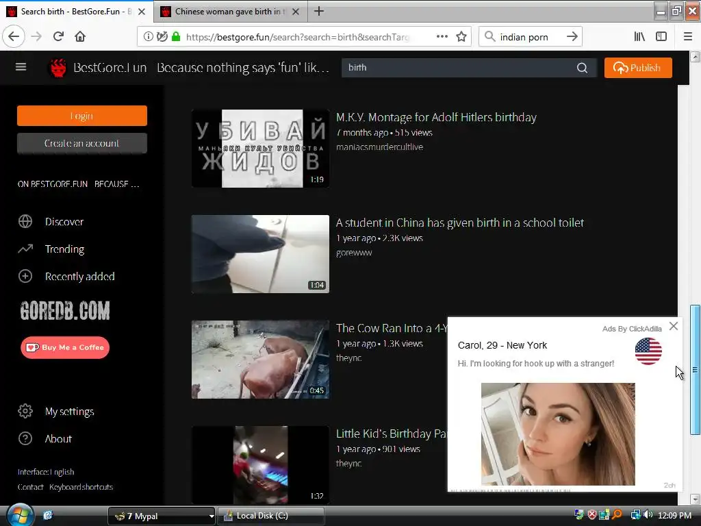The height and width of the screenshot is (526, 701).
Task: Click the BestGore.Fun flame logo
Action: point(58,68)
